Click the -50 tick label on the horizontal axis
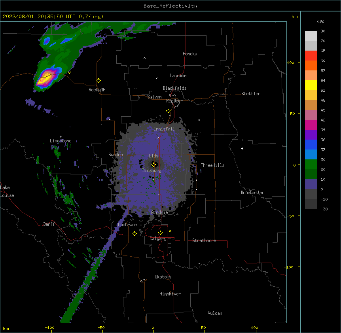Screen dimensions: 341x333 tap(101, 327)
